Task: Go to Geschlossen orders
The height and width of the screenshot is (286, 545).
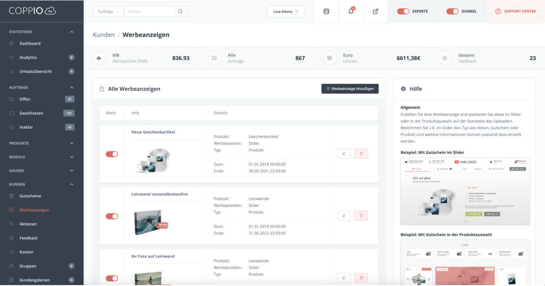Action: point(31,113)
